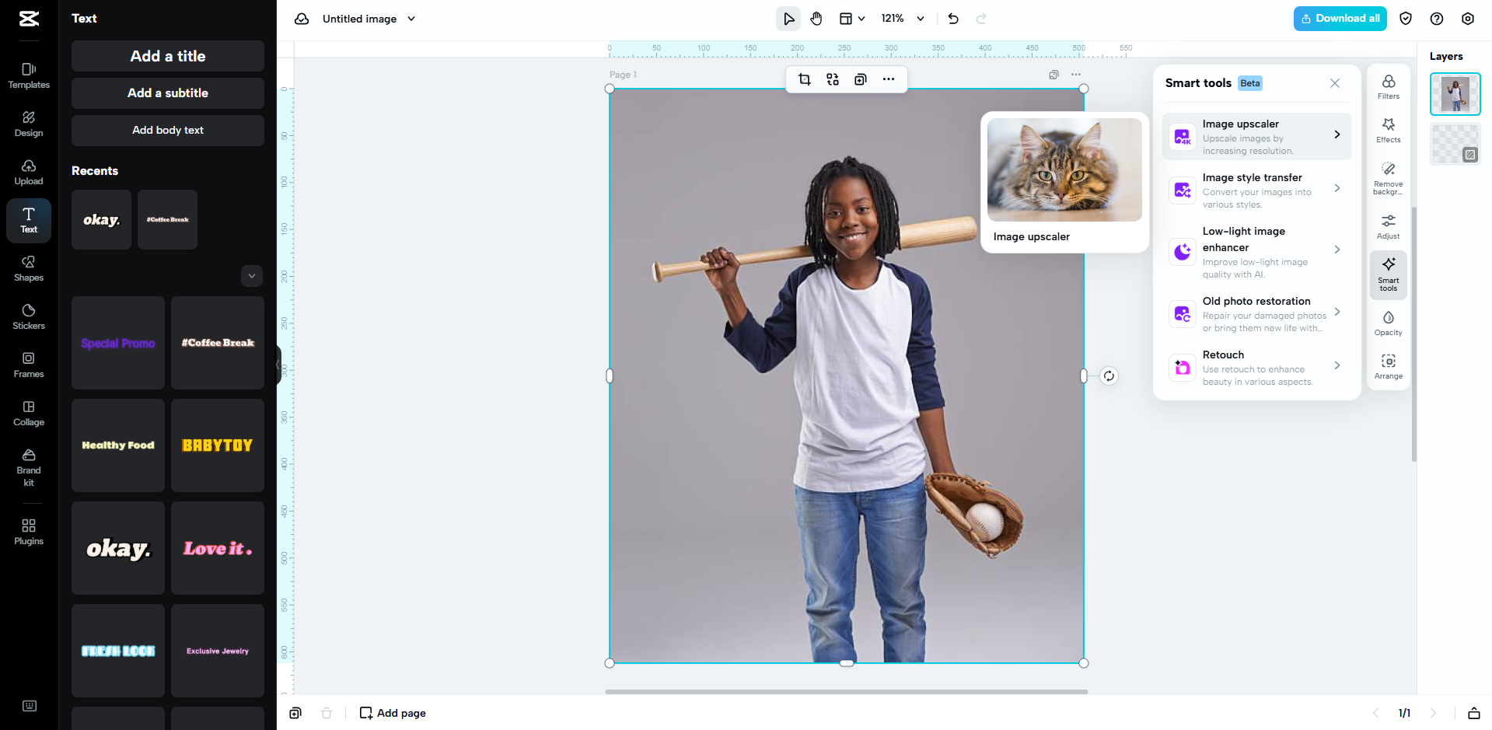Select the transparent layer thumbnail in Layers panel

(x=1455, y=144)
